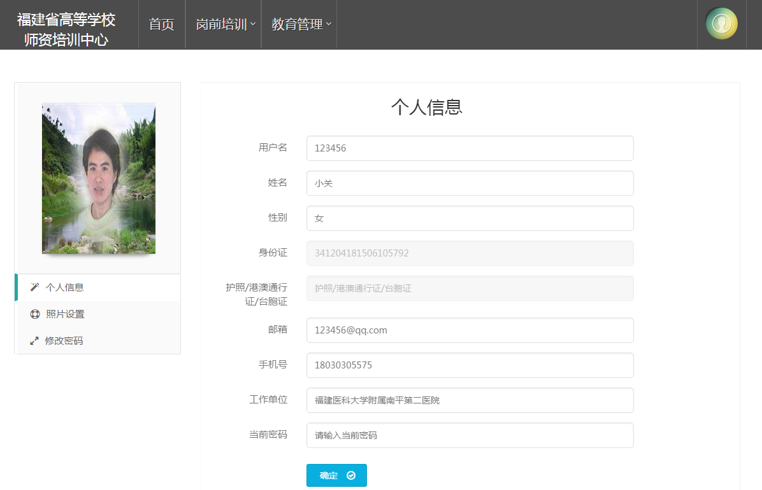Expand the 岗前培训 dropdown menu
The height and width of the screenshot is (490, 762).
tap(226, 25)
